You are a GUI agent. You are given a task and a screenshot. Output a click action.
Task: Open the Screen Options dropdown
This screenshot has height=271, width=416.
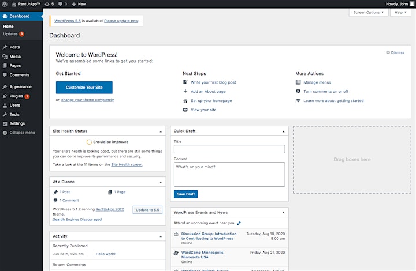[369, 12]
